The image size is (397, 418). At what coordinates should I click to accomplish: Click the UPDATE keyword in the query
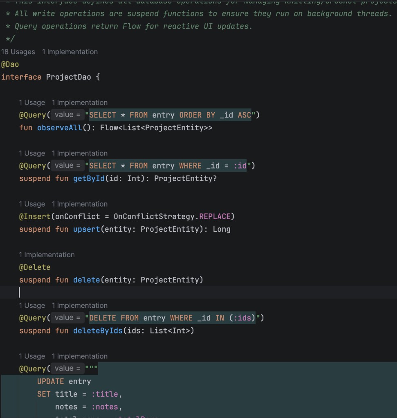click(x=50, y=382)
